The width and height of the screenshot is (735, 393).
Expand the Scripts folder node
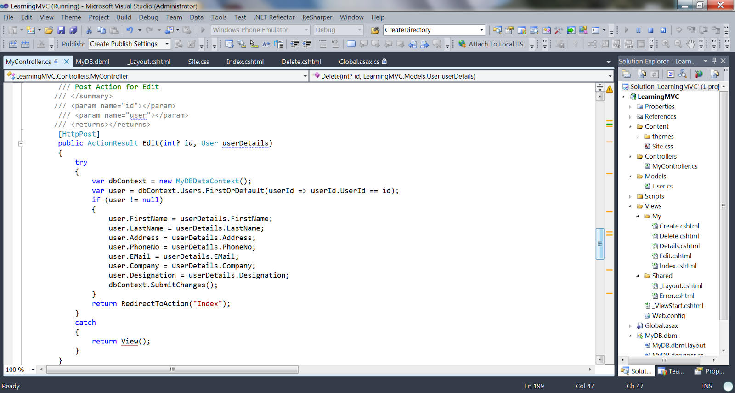click(630, 196)
